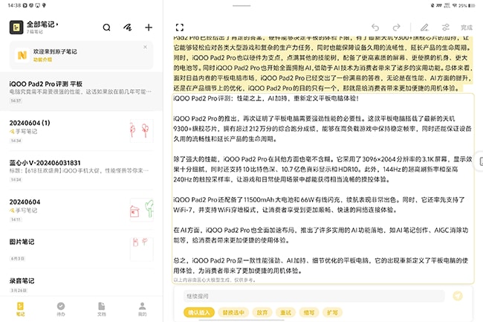This screenshot has width=483, height=322.
Task: Open the 20240604 handwriting note
Action: tap(81, 210)
